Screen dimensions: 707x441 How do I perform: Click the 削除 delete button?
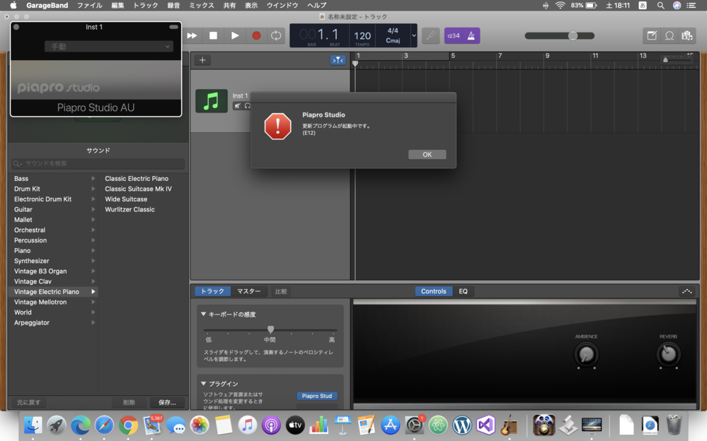(129, 402)
